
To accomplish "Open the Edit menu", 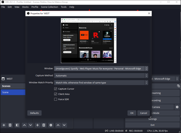I will click(10, 7).
